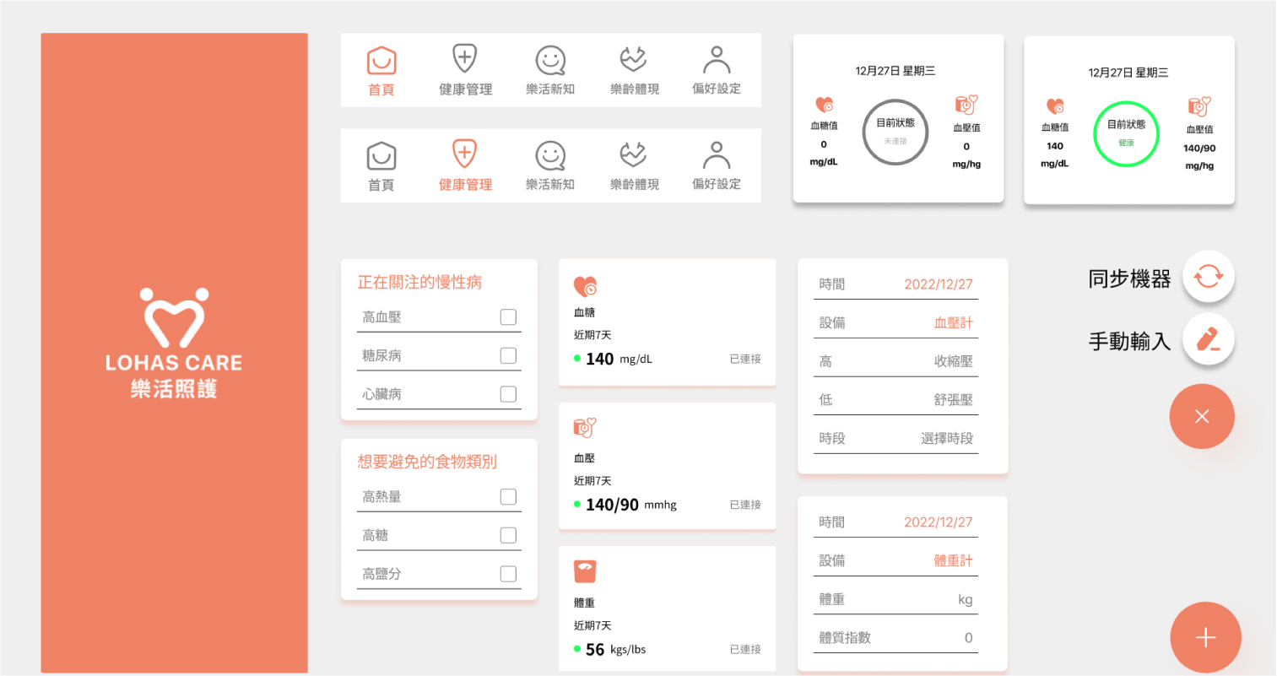Click blood sugar heart icon on 健康 status card
Viewport: 1277px width, 676px height.
[1055, 106]
